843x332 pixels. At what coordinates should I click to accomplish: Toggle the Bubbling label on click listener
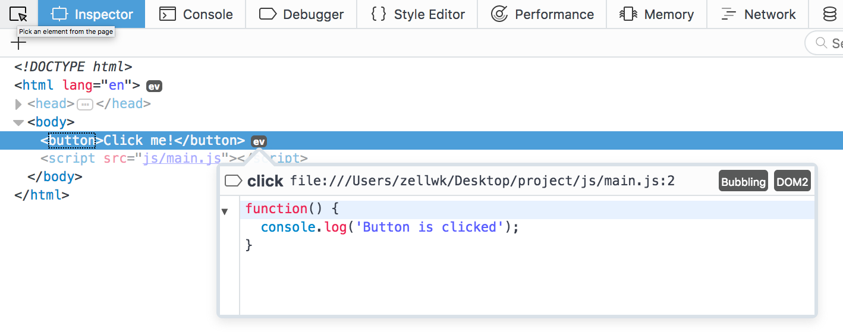click(743, 182)
